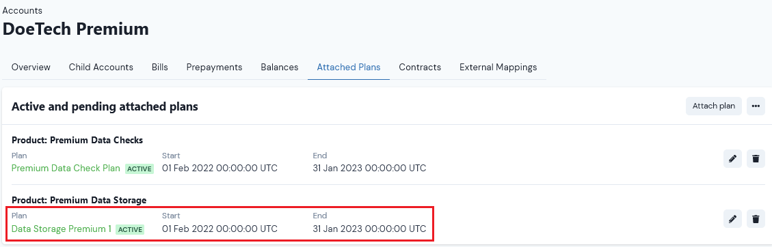Click ACTIVE badge beside Data Storage Premium 1
The image size is (772, 247).
click(x=130, y=229)
